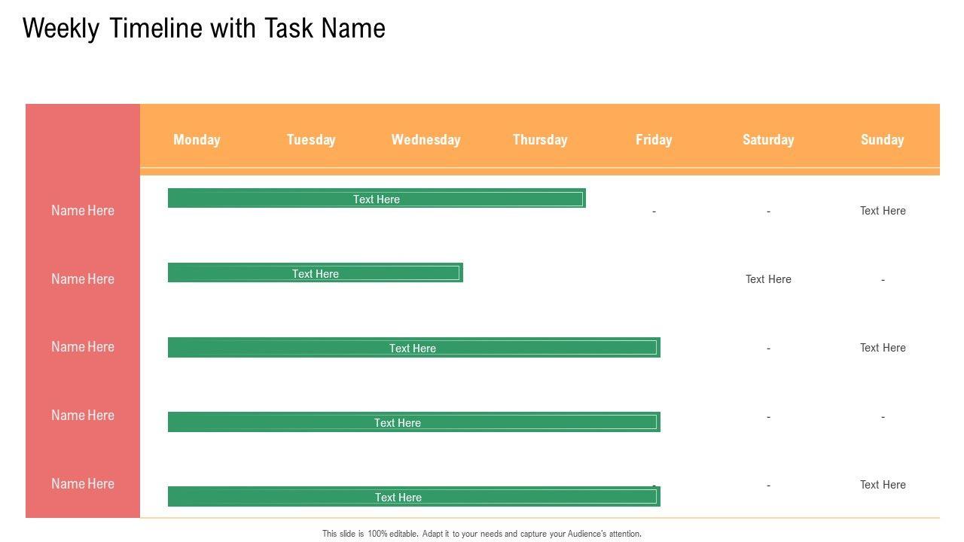Click the Monday column header
This screenshot has height=542, width=964.
197,139
